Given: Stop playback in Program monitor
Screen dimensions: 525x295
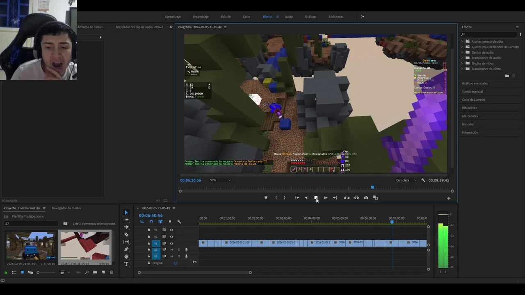Looking at the screenshot, I should click(316, 198).
